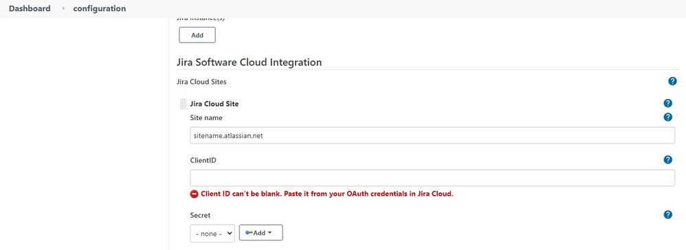Click the Secret field label
The width and height of the screenshot is (686, 250).
point(201,215)
